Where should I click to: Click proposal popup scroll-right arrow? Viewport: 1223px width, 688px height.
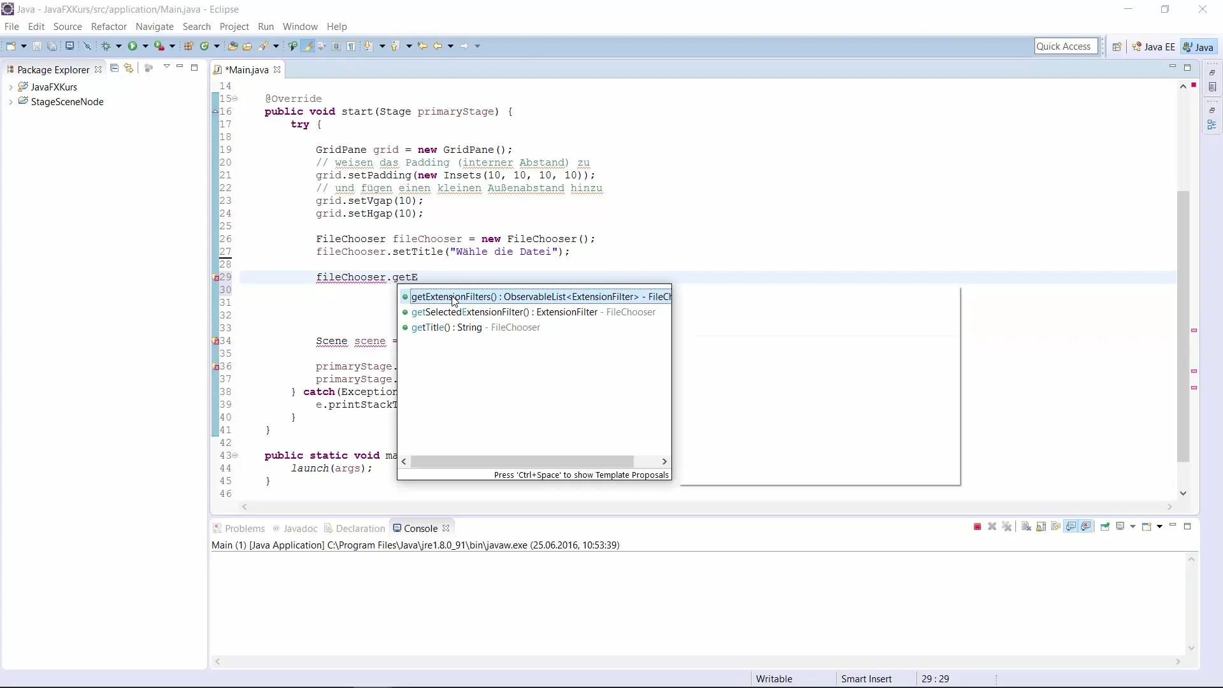[664, 461]
